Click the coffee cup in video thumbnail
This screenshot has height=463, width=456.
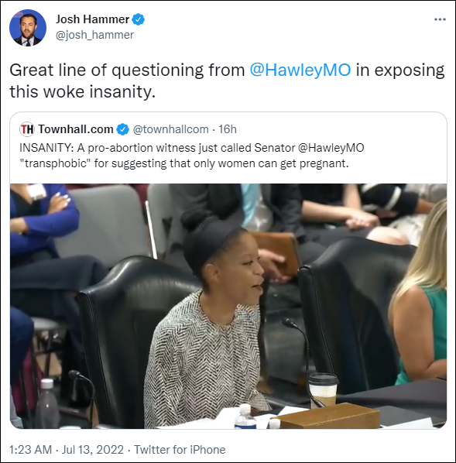pos(323,389)
